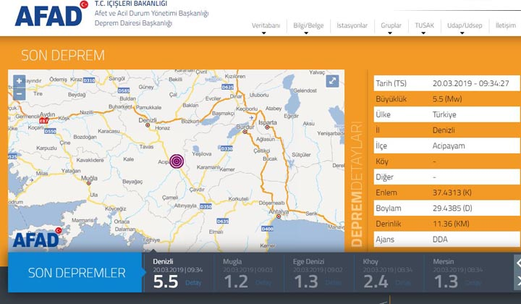
Task: Click the purple earthquake epicenter marker
Action: tap(177, 161)
